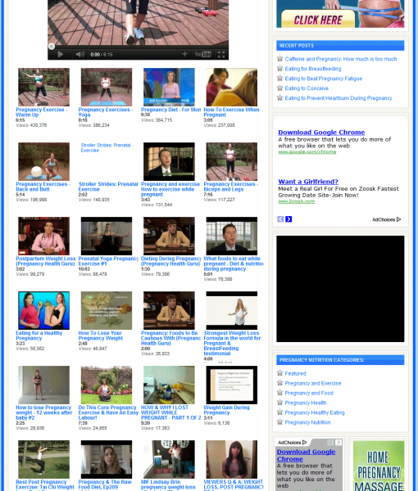Play the embedded pregnancy exercise video

pyautogui.click(x=60, y=55)
